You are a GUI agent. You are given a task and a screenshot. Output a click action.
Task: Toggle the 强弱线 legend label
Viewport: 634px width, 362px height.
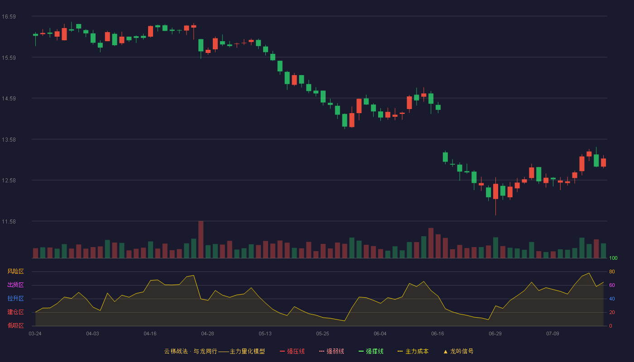coord(335,352)
